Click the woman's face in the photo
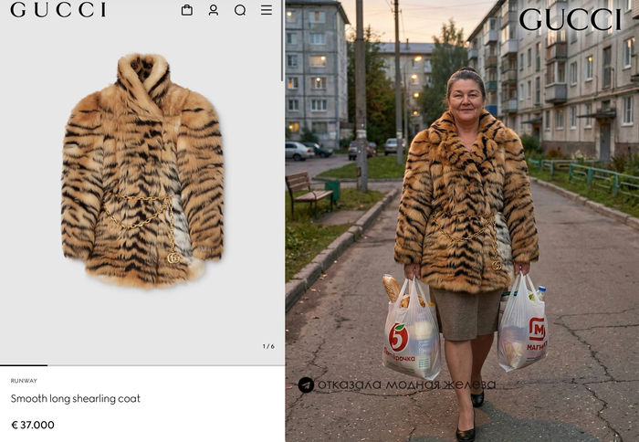The width and height of the screenshot is (639, 442). [x=466, y=94]
